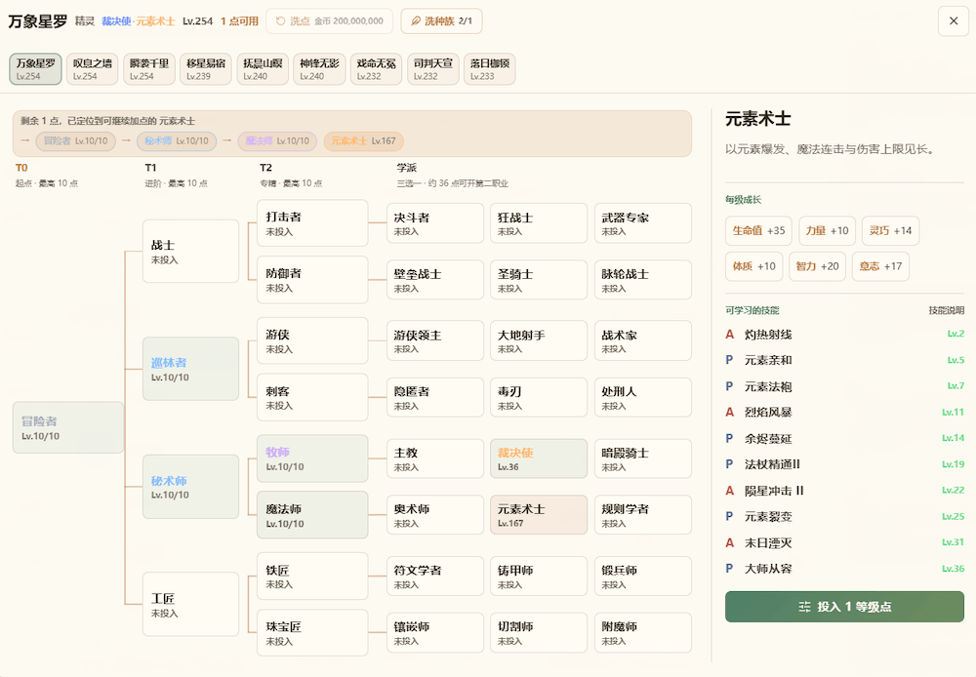Select the 工匠 T1 class node

[x=190, y=604]
